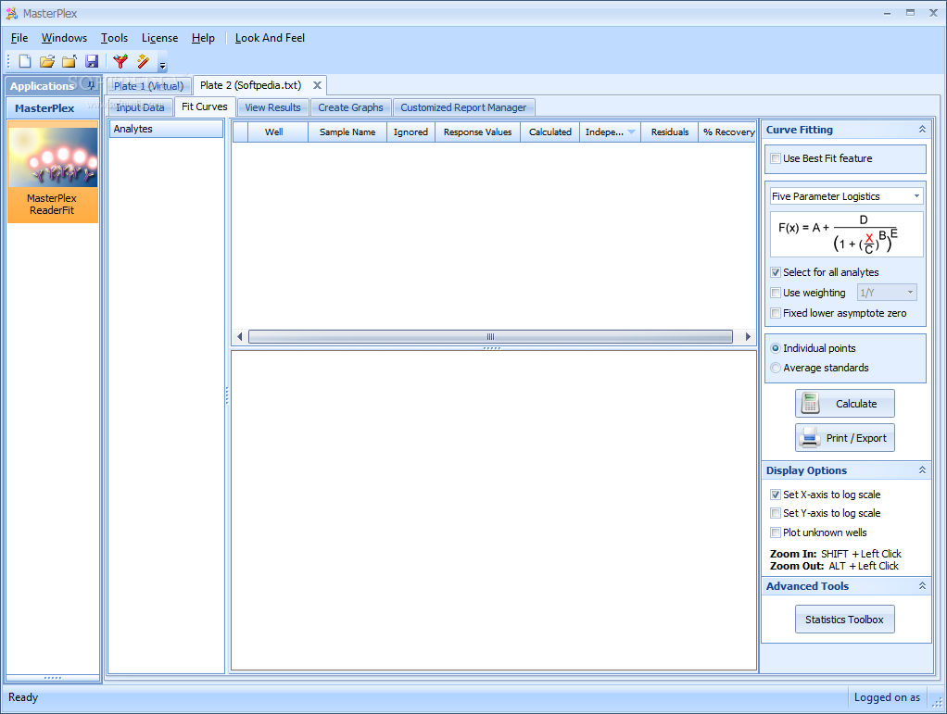
Task: Click the Sample Name column header
Action: click(347, 132)
